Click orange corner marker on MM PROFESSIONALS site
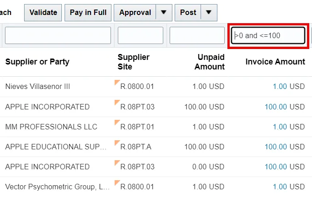 tap(116, 123)
